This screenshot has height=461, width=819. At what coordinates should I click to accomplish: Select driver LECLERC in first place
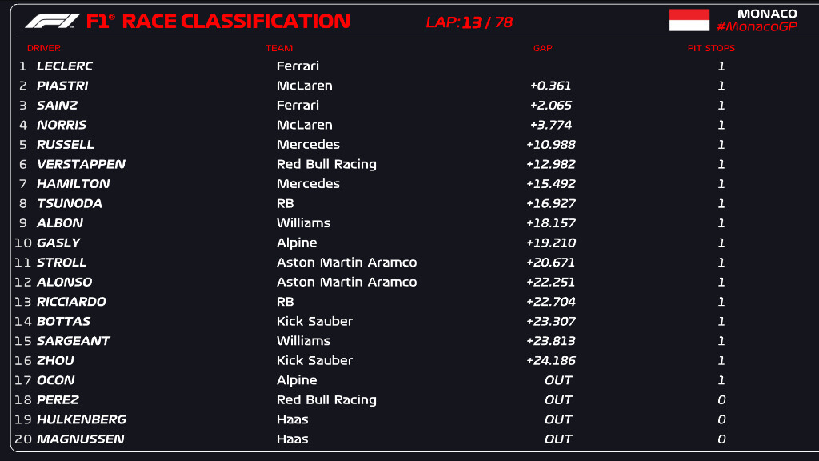coord(65,66)
